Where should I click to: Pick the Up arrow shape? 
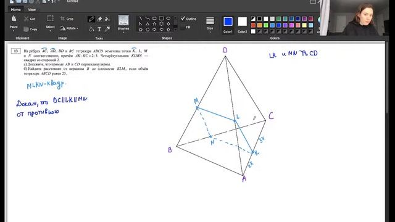click(x=168, y=30)
